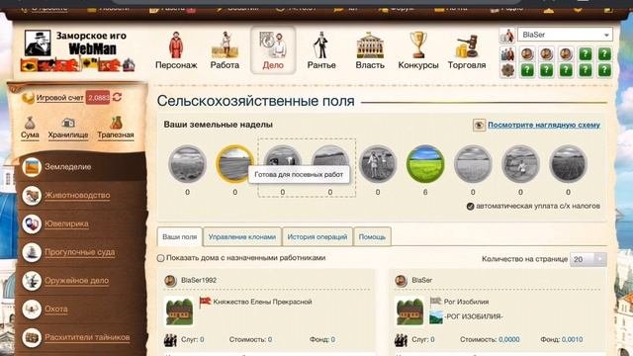633x356 pixels.
Task: Open the Прогулочные суда link
Action: click(80, 252)
